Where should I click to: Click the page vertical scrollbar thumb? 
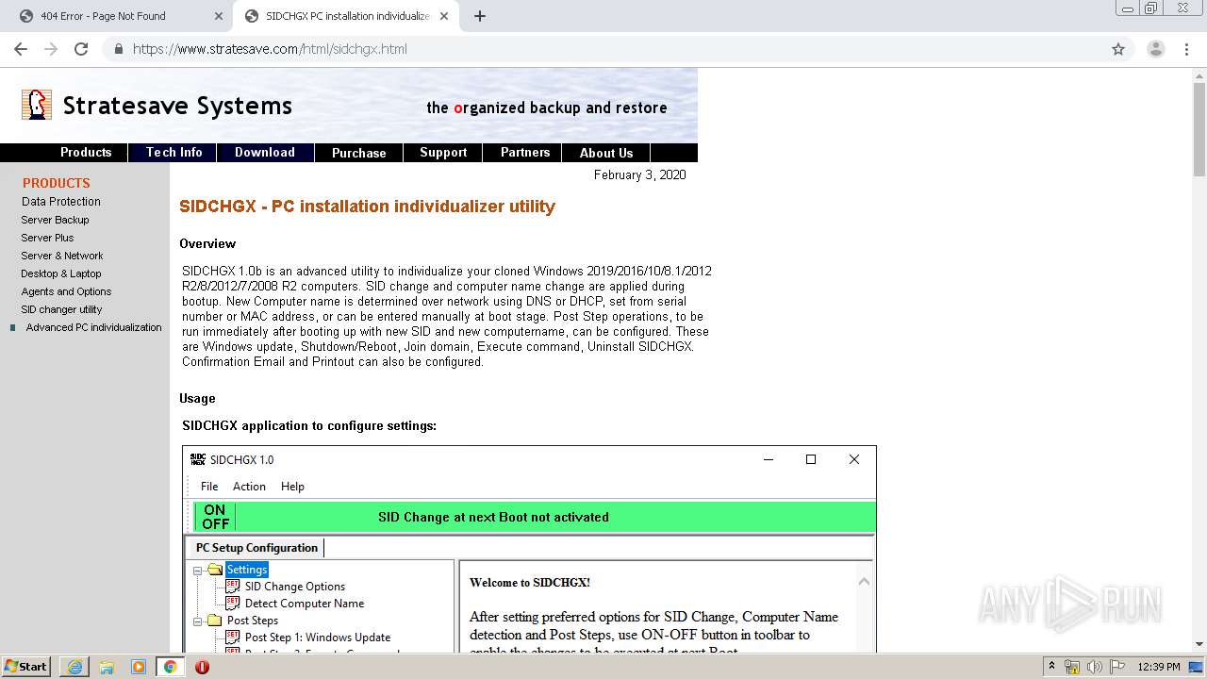1199,130
